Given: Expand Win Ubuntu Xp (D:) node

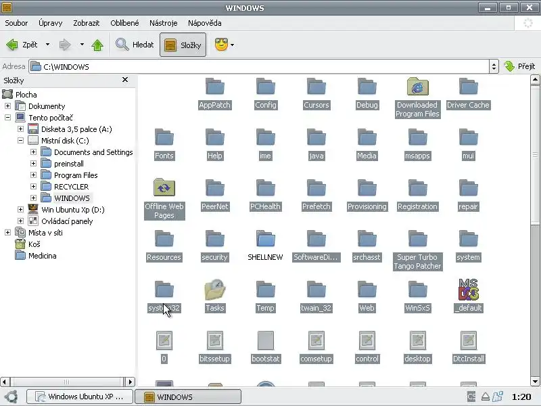Looking at the screenshot, I should 20,210.
